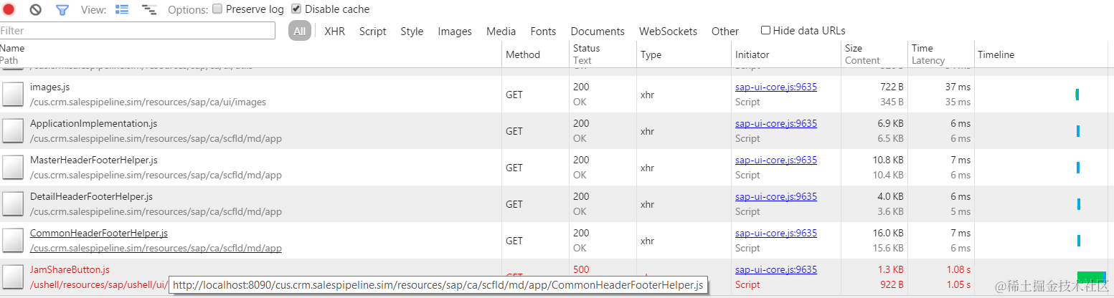Viewport: 1114px width, 298px height.
Task: Click file icon of DetailHeaderFooterHelper.js row
Action: 13,204
